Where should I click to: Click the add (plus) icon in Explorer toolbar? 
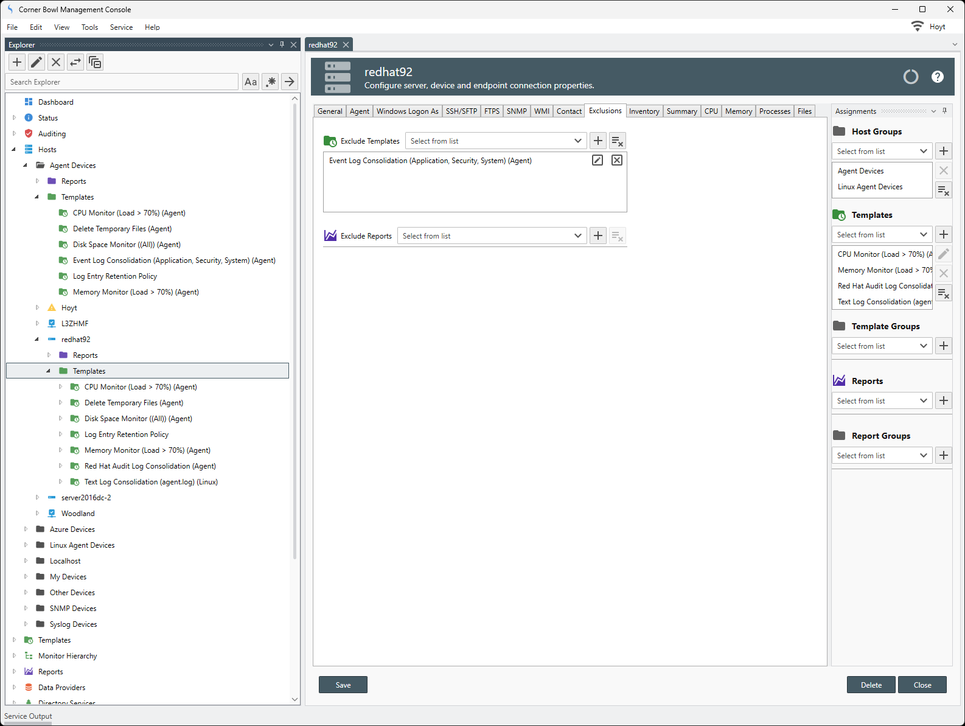pos(17,62)
